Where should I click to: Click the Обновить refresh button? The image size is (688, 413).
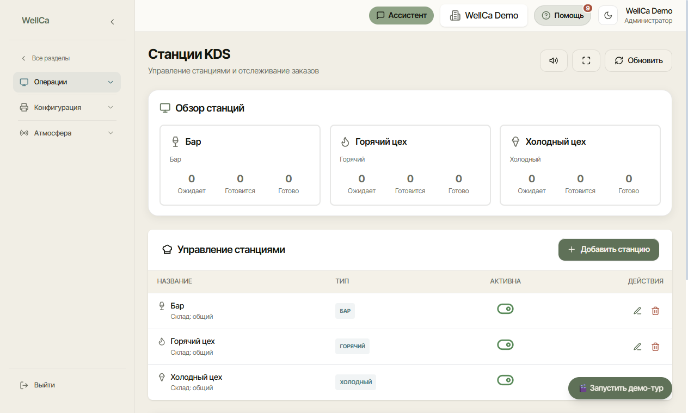pyautogui.click(x=638, y=60)
